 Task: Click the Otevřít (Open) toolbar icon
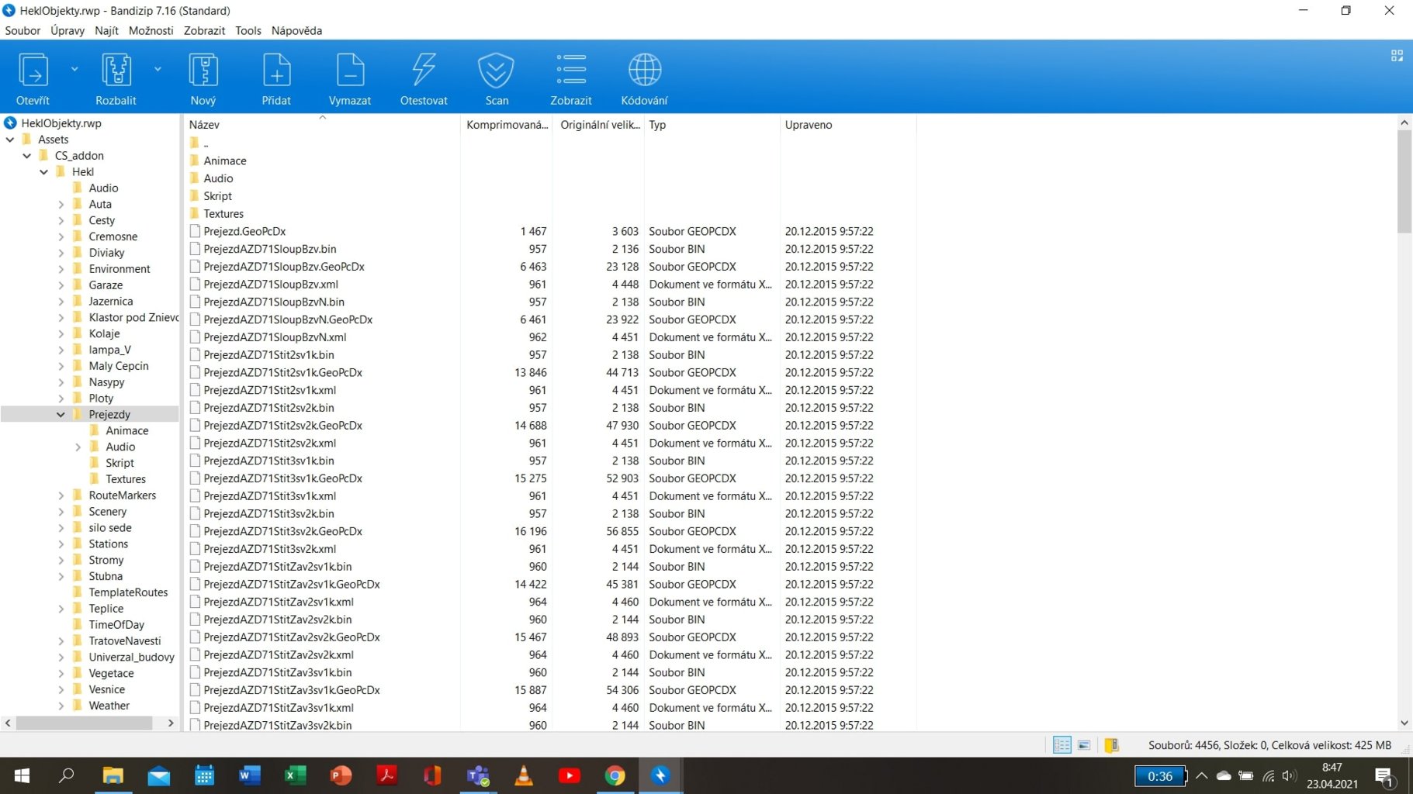tap(33, 71)
